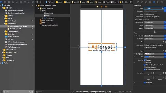Screen dimensions: 166x93
Task: Show the Size inspector
Action: [x=158, y=2]
